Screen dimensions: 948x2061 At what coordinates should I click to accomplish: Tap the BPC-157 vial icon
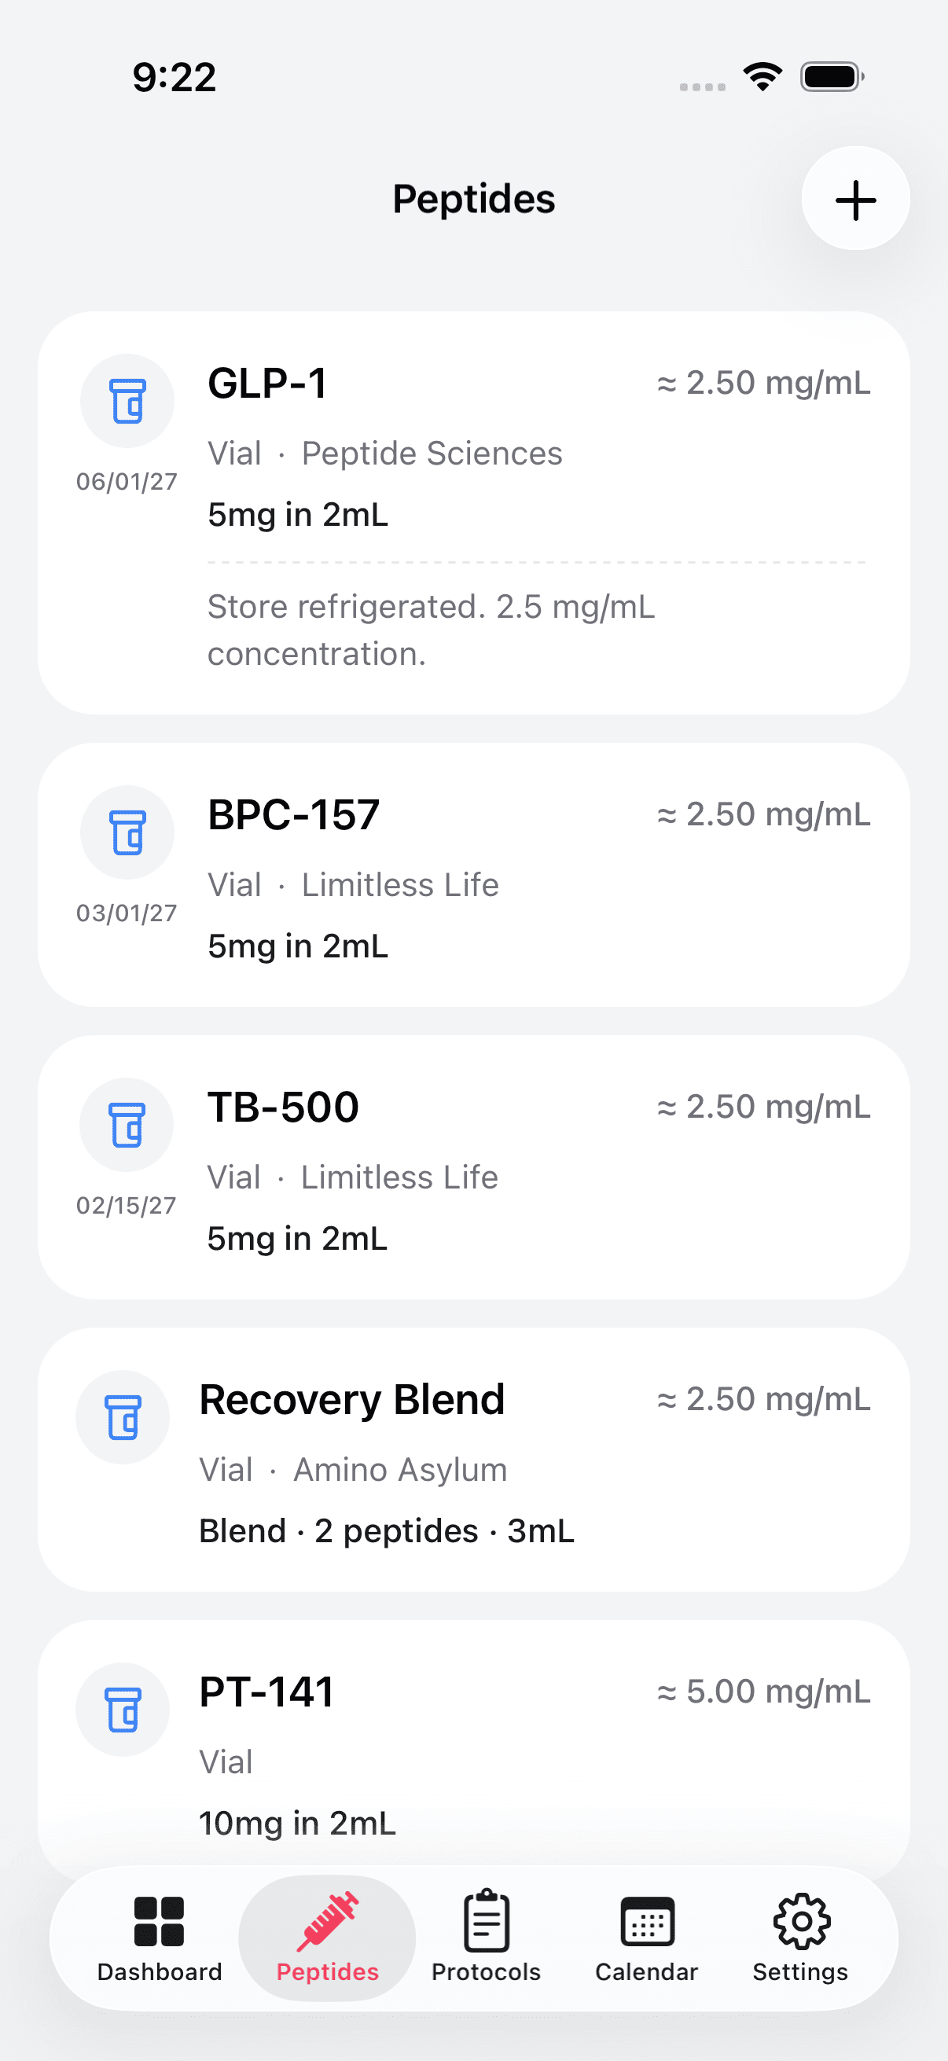pos(127,833)
